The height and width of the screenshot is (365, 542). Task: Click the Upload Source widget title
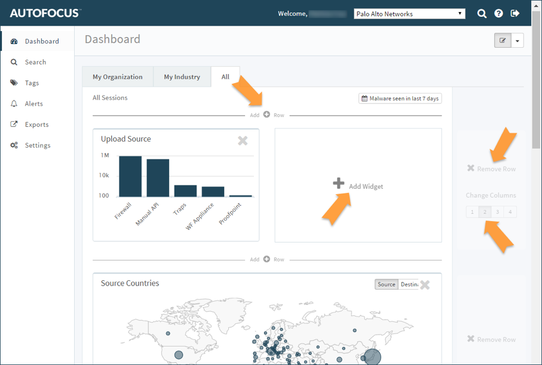(x=126, y=139)
